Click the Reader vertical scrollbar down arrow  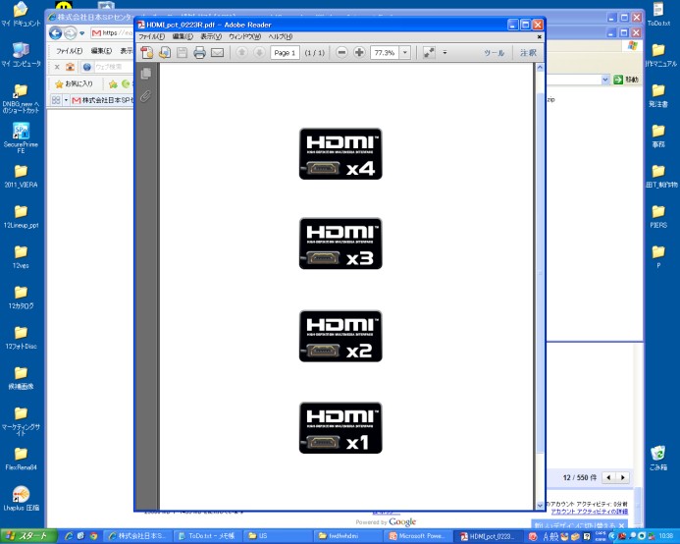[540, 505]
